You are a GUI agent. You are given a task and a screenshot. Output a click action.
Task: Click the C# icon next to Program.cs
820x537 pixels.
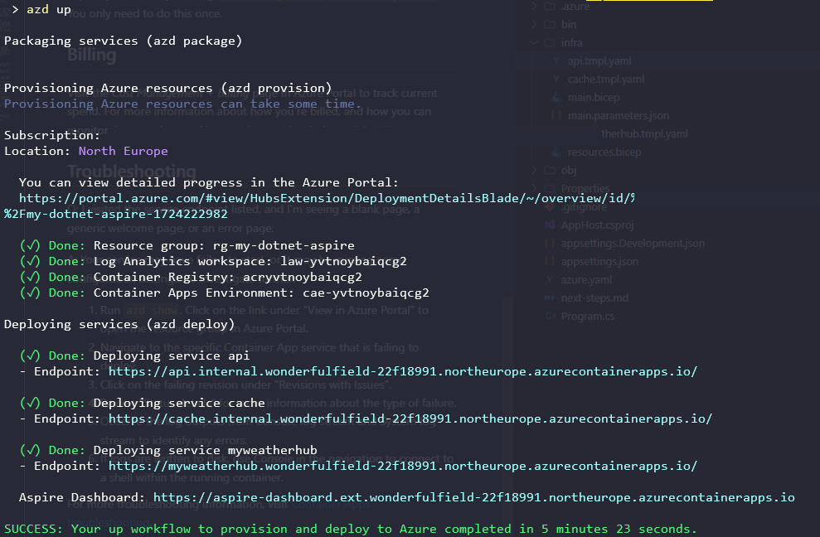[550, 316]
